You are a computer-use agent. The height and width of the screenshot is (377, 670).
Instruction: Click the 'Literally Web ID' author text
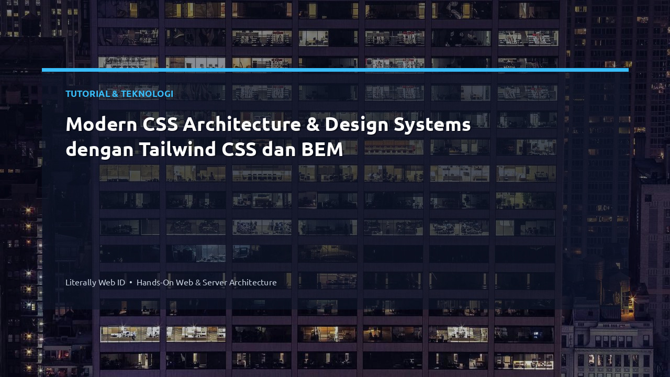click(95, 282)
